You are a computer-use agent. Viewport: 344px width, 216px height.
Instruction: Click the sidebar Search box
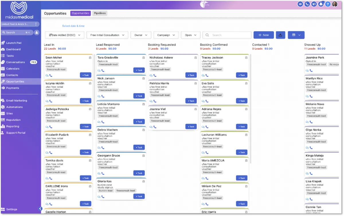pyautogui.click(x=17, y=33)
